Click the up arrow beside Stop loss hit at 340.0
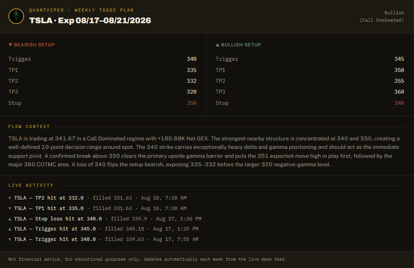 pyautogui.click(x=10, y=219)
